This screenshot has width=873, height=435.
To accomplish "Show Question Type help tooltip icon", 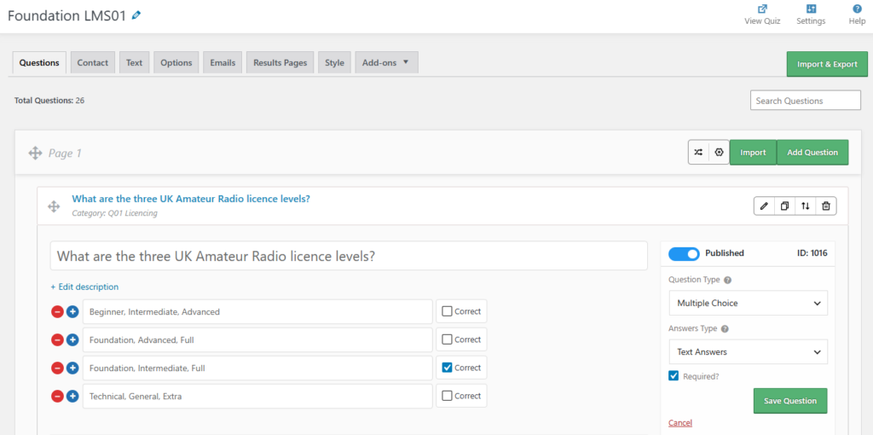I will click(727, 280).
